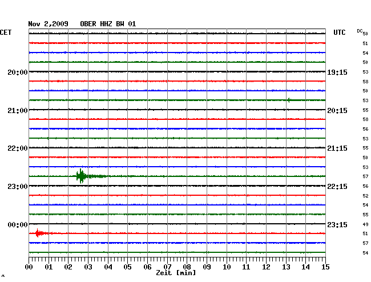
Task: Click the "CET" time zone label
Action: click(6, 33)
